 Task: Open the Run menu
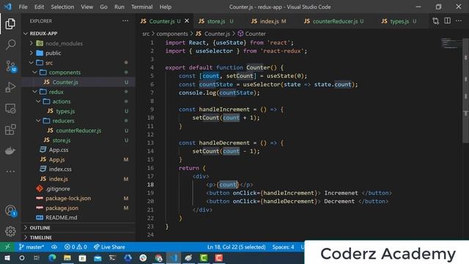point(119,7)
